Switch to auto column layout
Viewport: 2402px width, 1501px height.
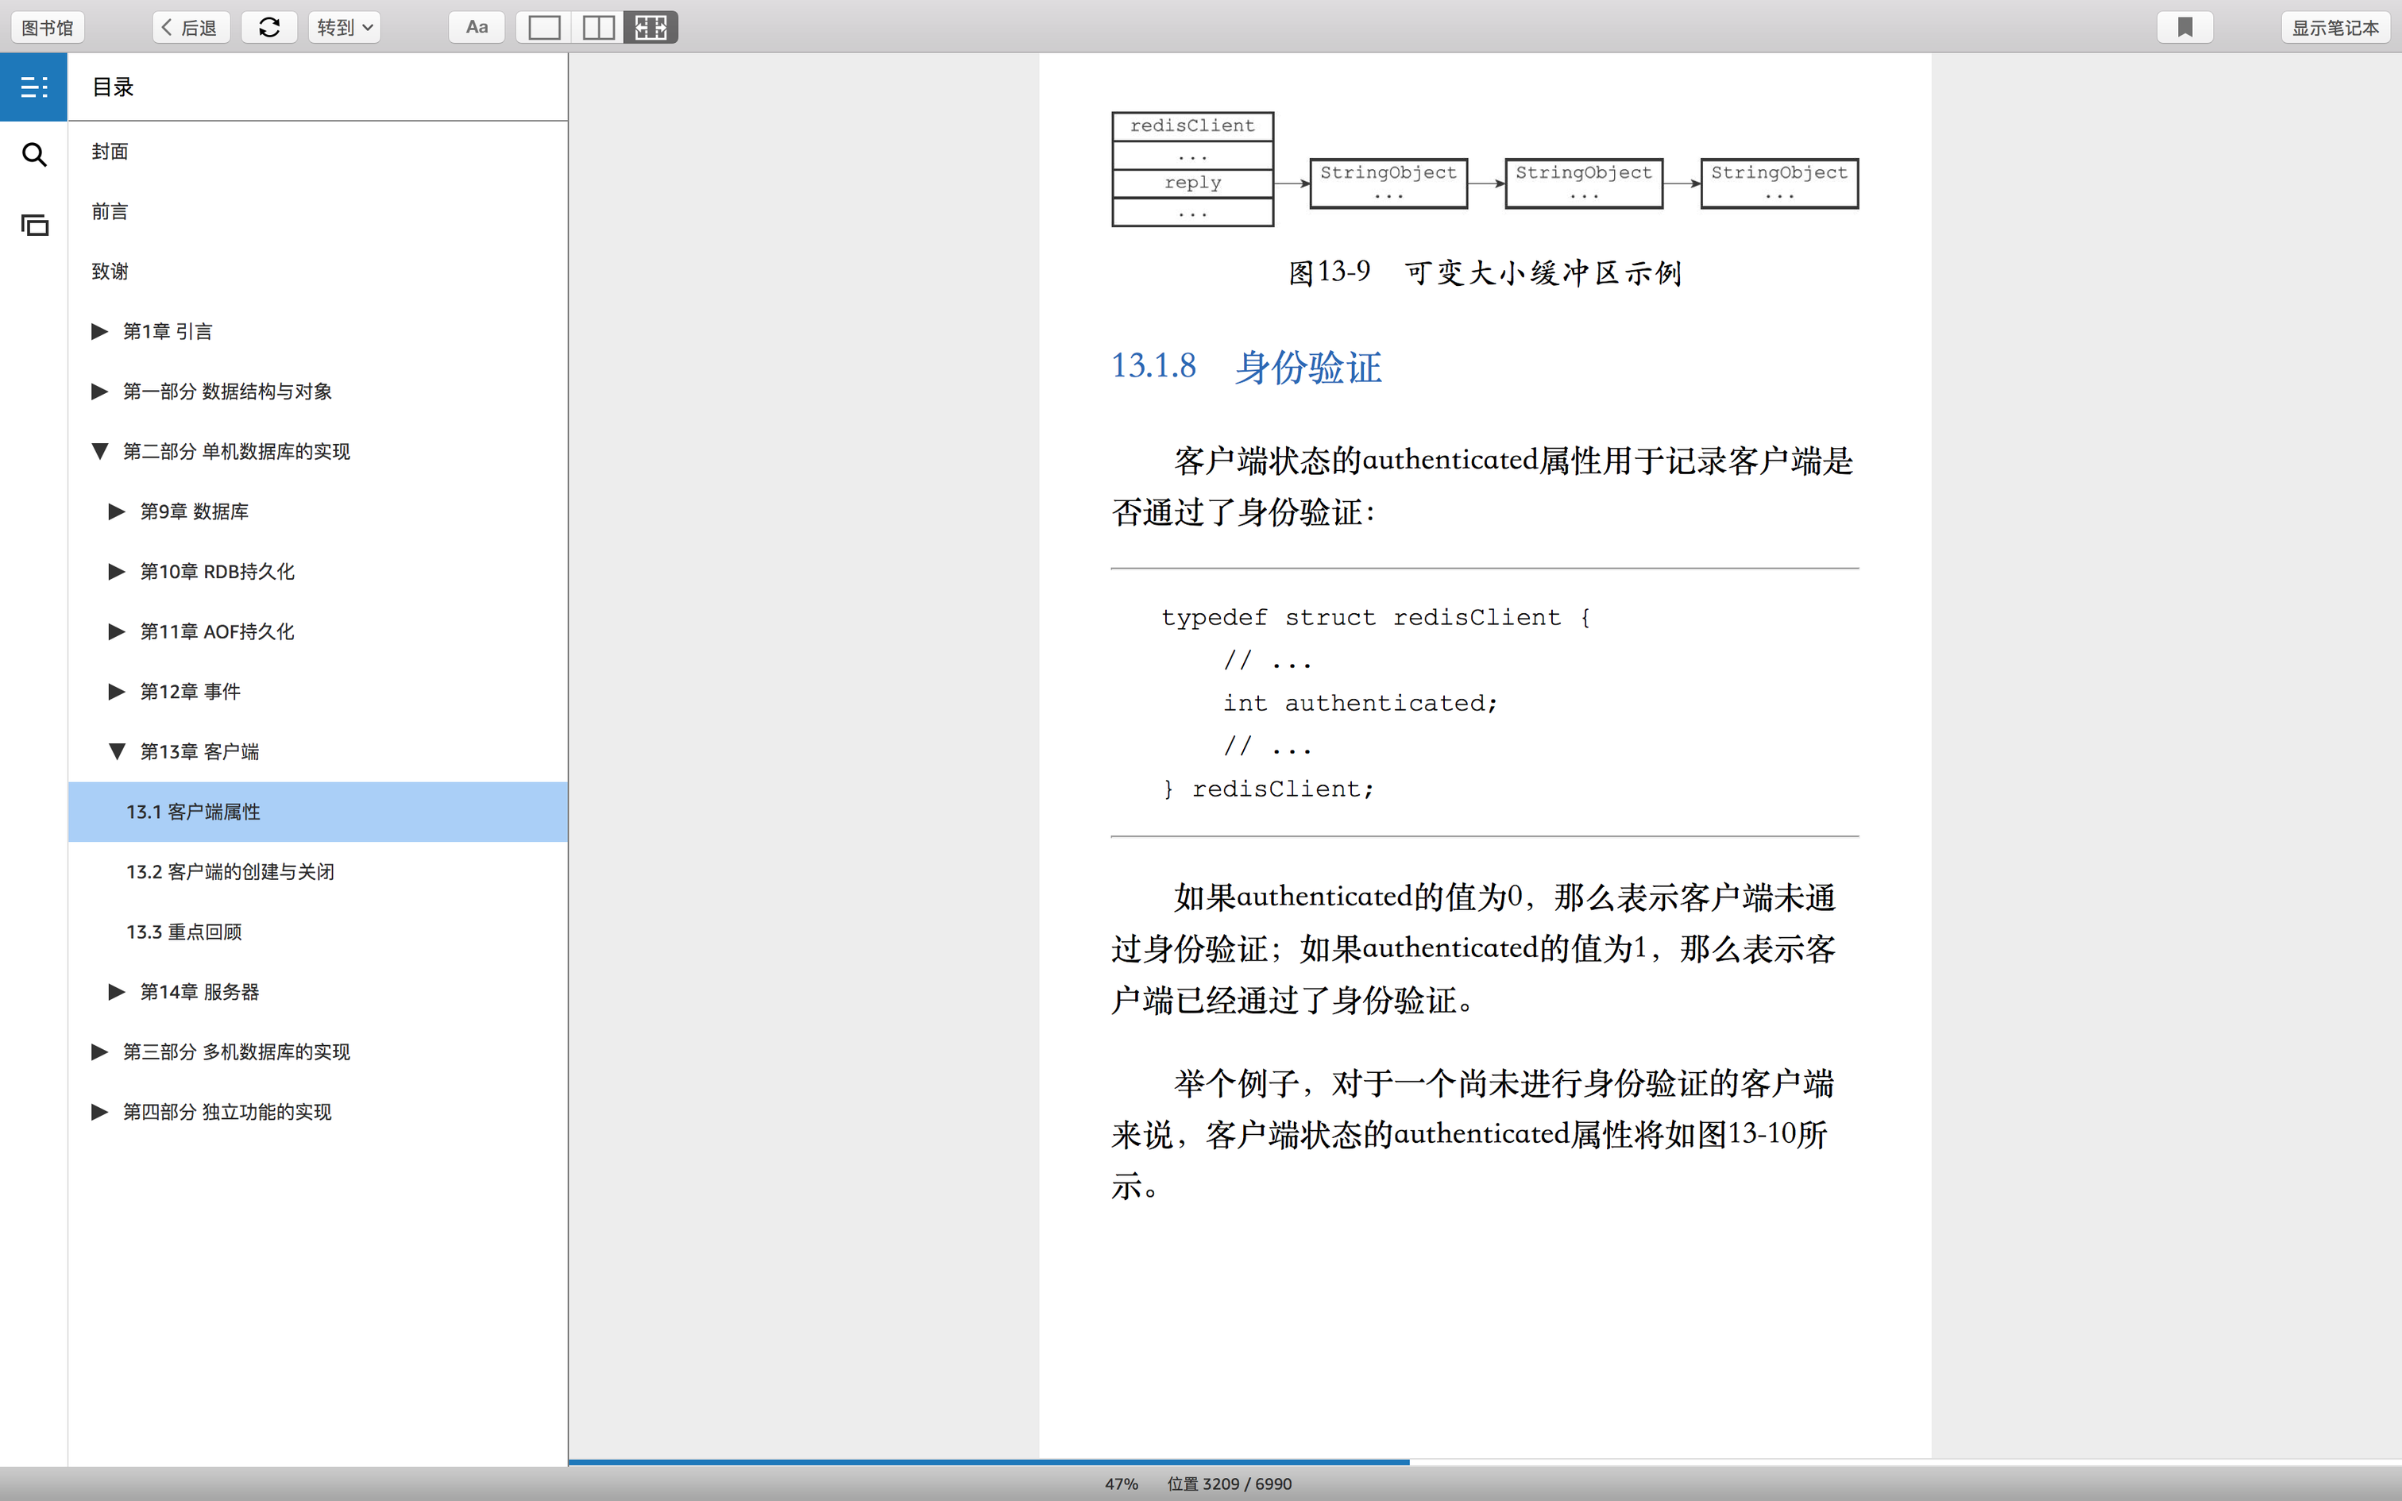[651, 28]
